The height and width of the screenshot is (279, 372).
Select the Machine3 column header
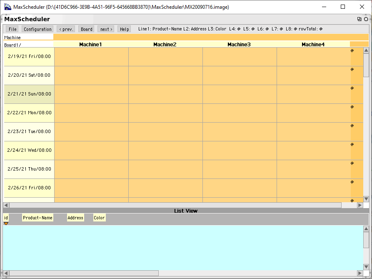click(239, 44)
